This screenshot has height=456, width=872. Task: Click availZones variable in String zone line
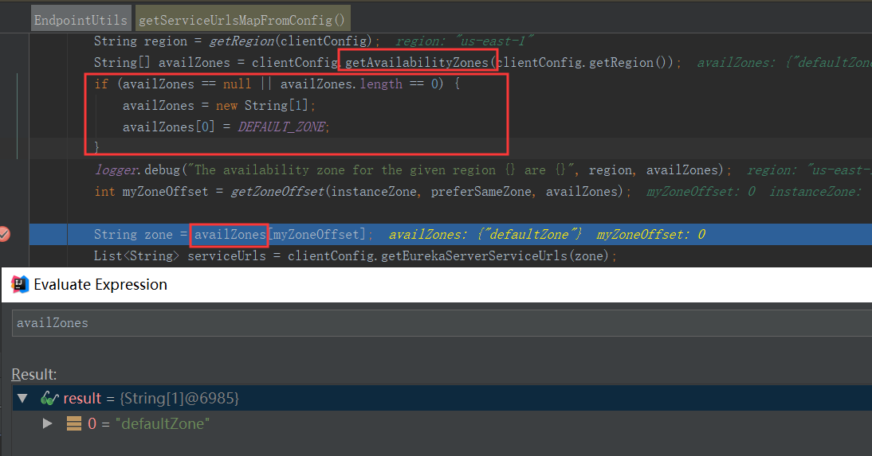[230, 235]
